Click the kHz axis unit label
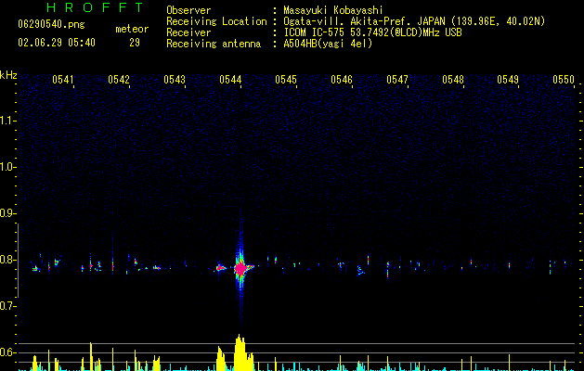584x371 pixels. pos(8,74)
